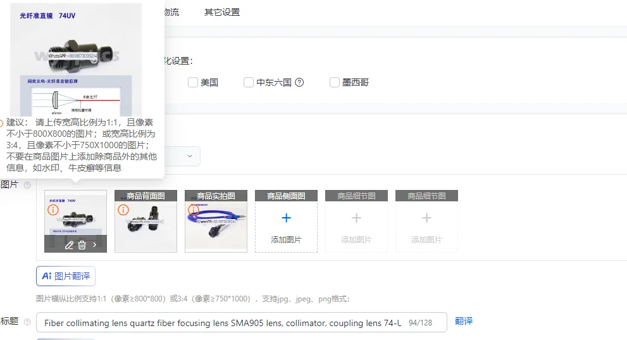This screenshot has width=627, height=340.
Task: Check the 美国 checkbox
Action: (x=193, y=82)
